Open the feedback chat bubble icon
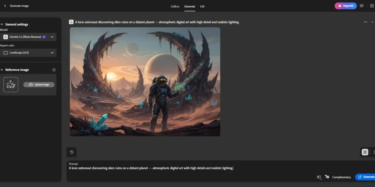The width and height of the screenshot is (375, 187). tap(362, 6)
